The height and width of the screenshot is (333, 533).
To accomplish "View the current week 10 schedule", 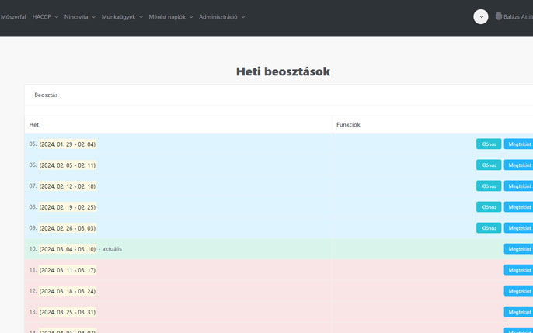I will (x=519, y=249).
